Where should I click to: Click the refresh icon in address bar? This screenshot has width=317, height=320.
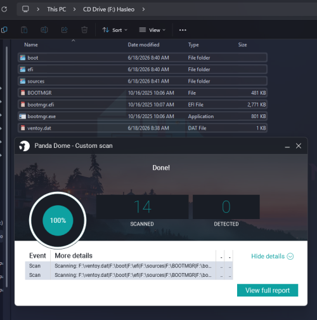pos(4,10)
